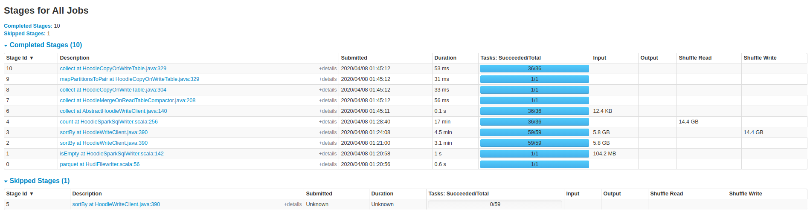
Task: Open sortBy at HoodieWriteClient.java:390 for stage 2
Action: [104, 143]
